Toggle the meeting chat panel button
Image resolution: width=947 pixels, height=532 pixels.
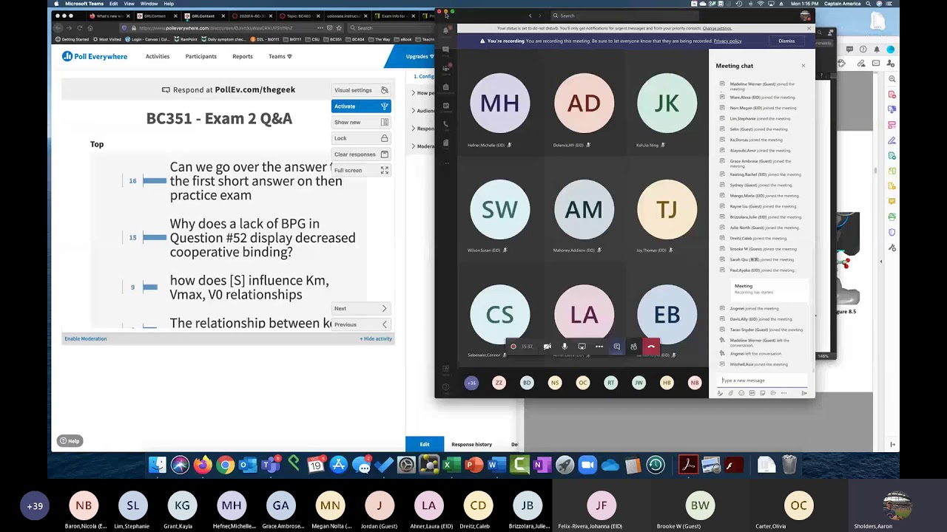pos(616,347)
